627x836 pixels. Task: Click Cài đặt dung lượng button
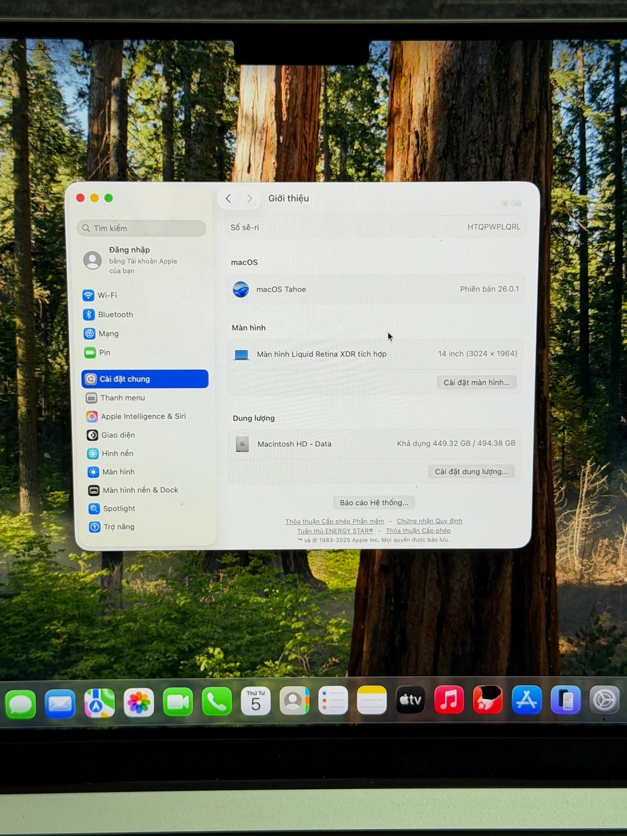tap(471, 472)
